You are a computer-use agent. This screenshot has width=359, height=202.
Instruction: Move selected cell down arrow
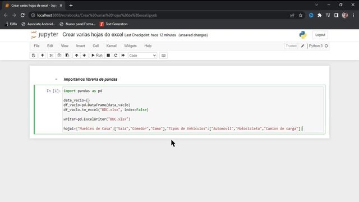pyautogui.click(x=84, y=56)
